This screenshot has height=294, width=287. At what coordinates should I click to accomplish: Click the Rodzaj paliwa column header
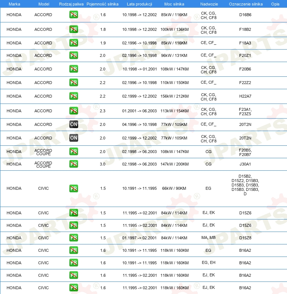(x=71, y=4)
